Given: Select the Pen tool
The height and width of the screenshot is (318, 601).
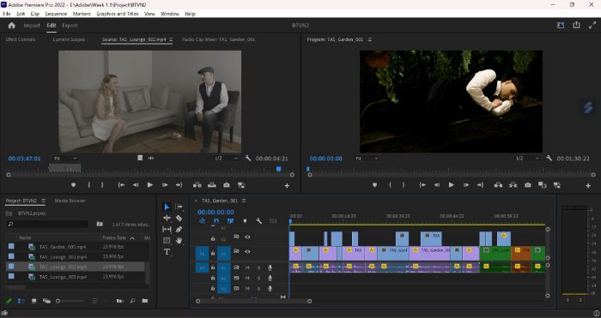Looking at the screenshot, I should coord(179,229).
